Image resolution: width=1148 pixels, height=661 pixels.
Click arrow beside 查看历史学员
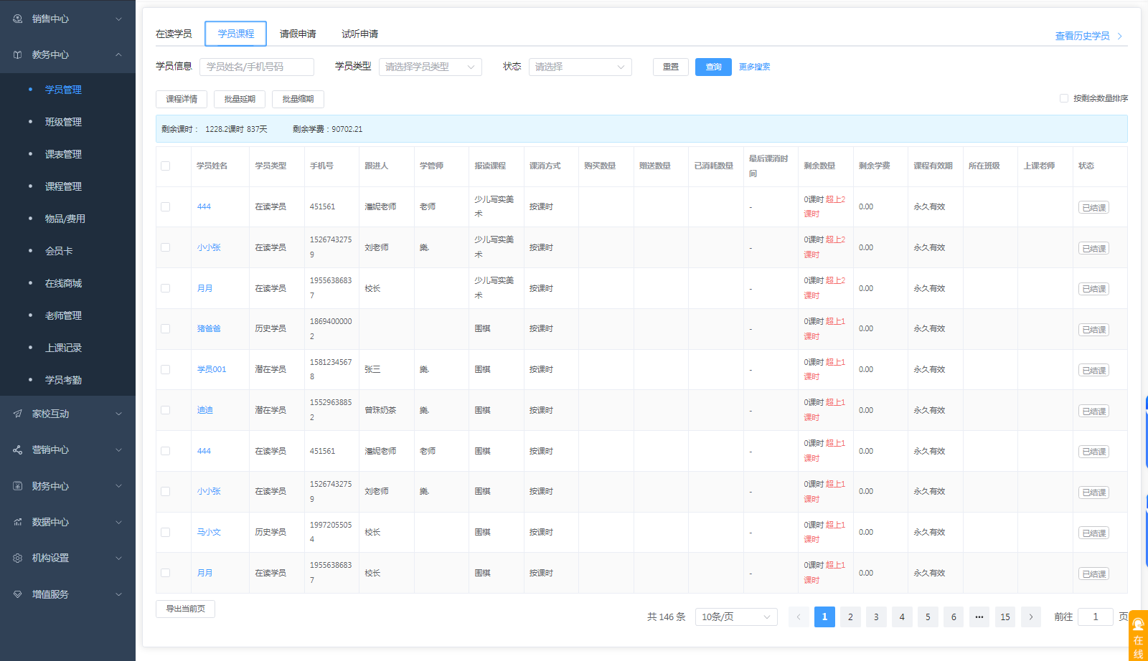click(x=1120, y=36)
